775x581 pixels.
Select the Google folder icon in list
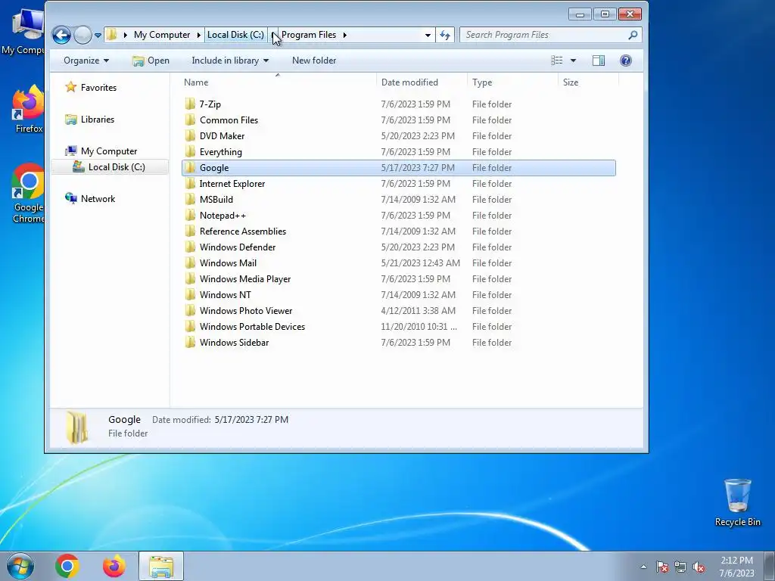tap(190, 167)
